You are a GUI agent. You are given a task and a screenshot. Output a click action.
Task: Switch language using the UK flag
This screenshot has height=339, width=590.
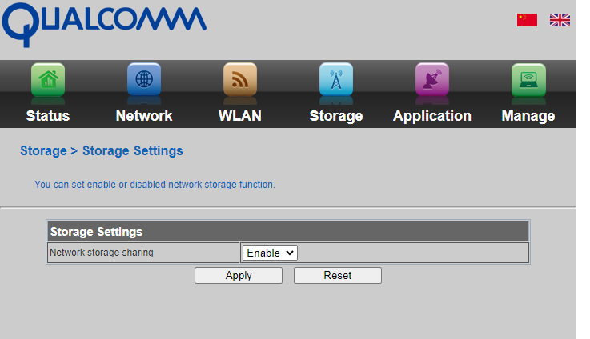[560, 20]
